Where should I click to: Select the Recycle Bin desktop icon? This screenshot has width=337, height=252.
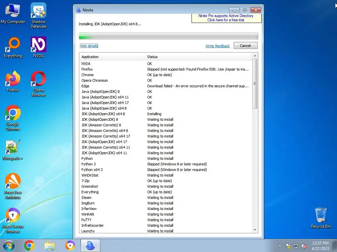tap(321, 218)
